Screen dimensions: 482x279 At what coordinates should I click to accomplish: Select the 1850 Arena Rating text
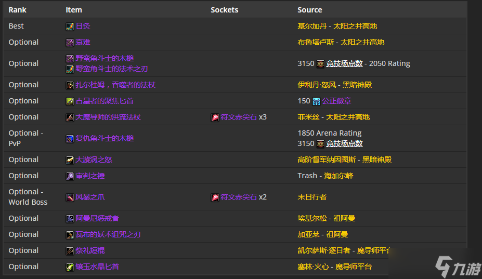point(330,133)
